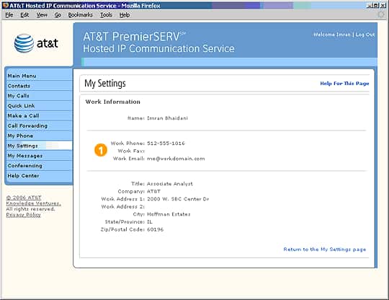
Task: Select Quick Link in sidebar
Action: (21, 106)
